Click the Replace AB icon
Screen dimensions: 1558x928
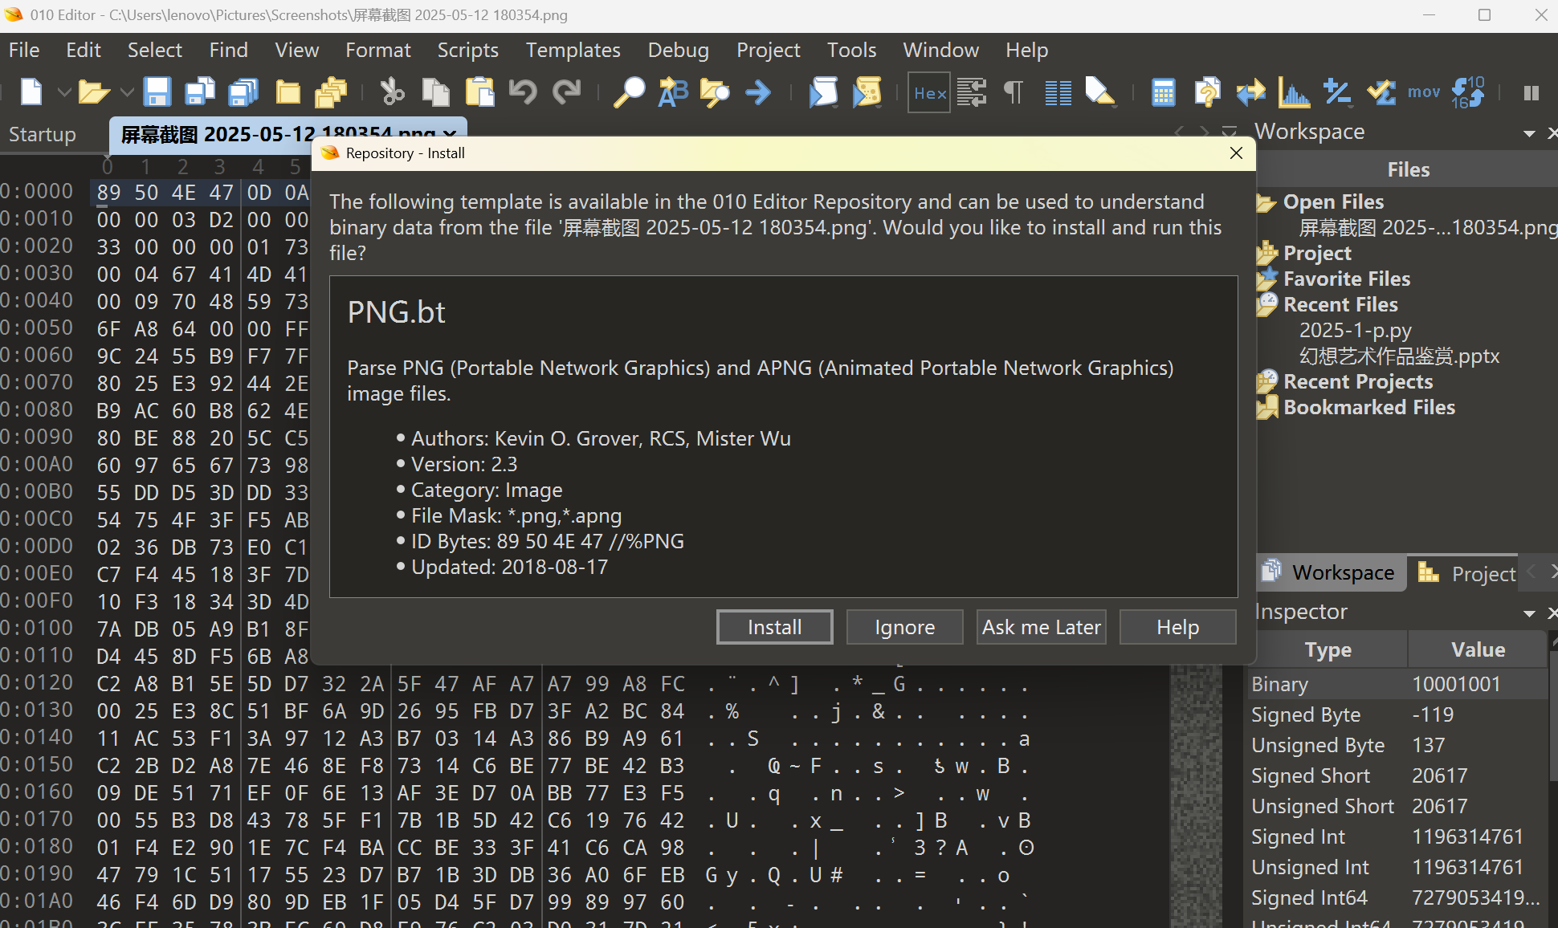tap(673, 92)
